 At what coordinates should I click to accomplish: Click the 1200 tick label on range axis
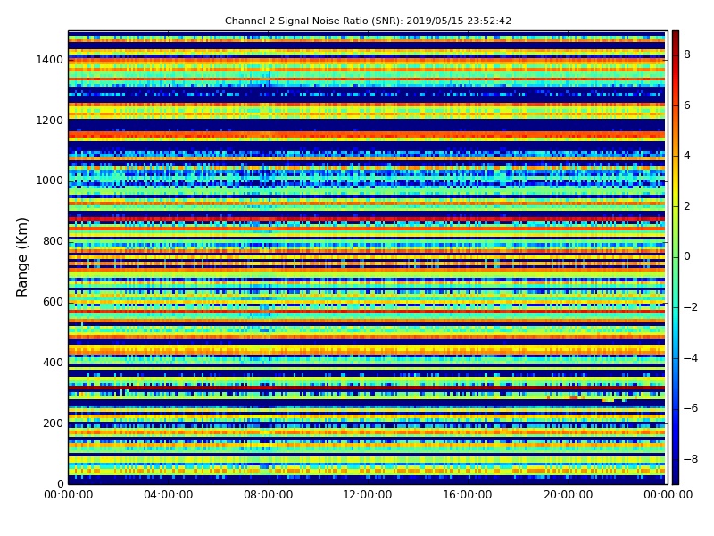point(50,121)
